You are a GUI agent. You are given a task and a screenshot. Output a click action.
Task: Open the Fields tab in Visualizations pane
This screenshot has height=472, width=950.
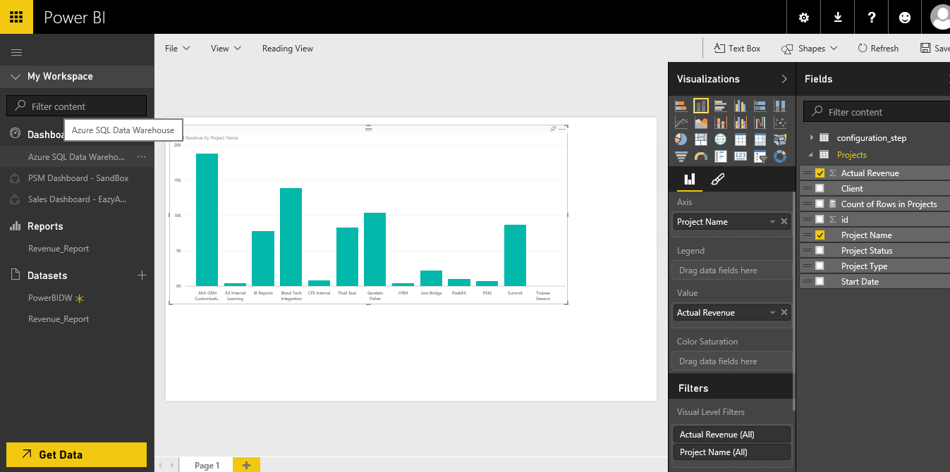pyautogui.click(x=690, y=180)
